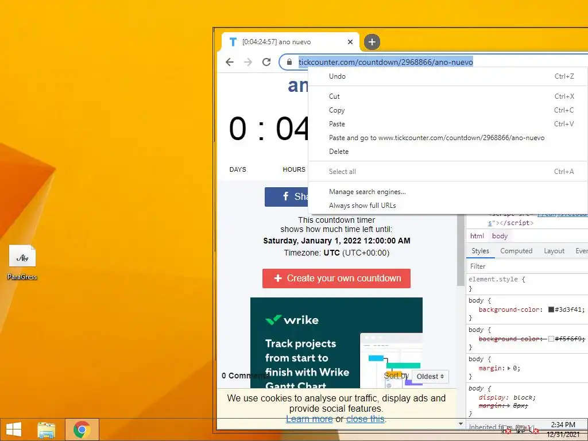This screenshot has width=588, height=441.
Task: Click the HOURS label under the countdown
Action: (x=294, y=169)
